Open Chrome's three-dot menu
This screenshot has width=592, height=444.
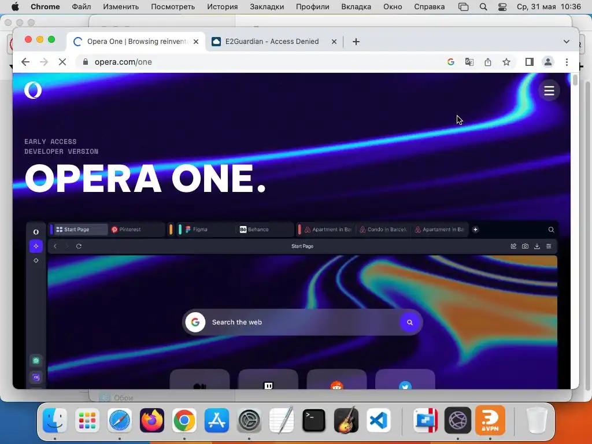pyautogui.click(x=567, y=62)
